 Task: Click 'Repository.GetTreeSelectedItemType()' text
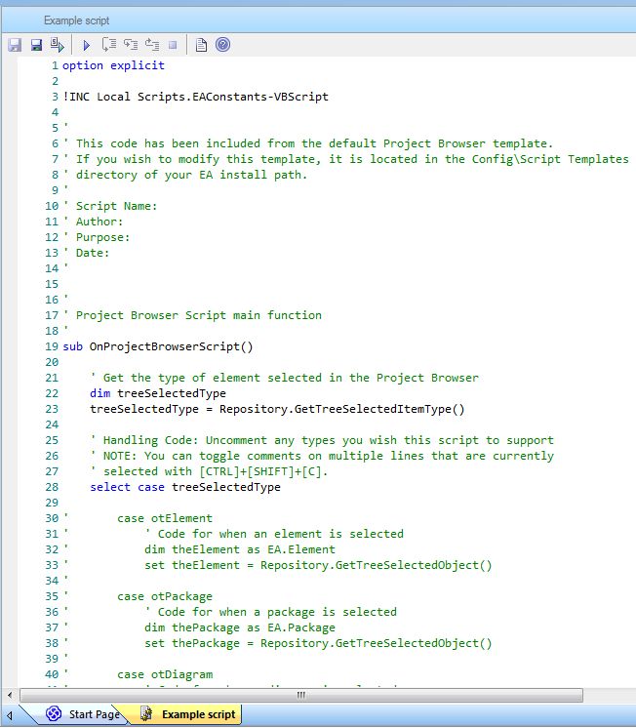click(x=342, y=409)
